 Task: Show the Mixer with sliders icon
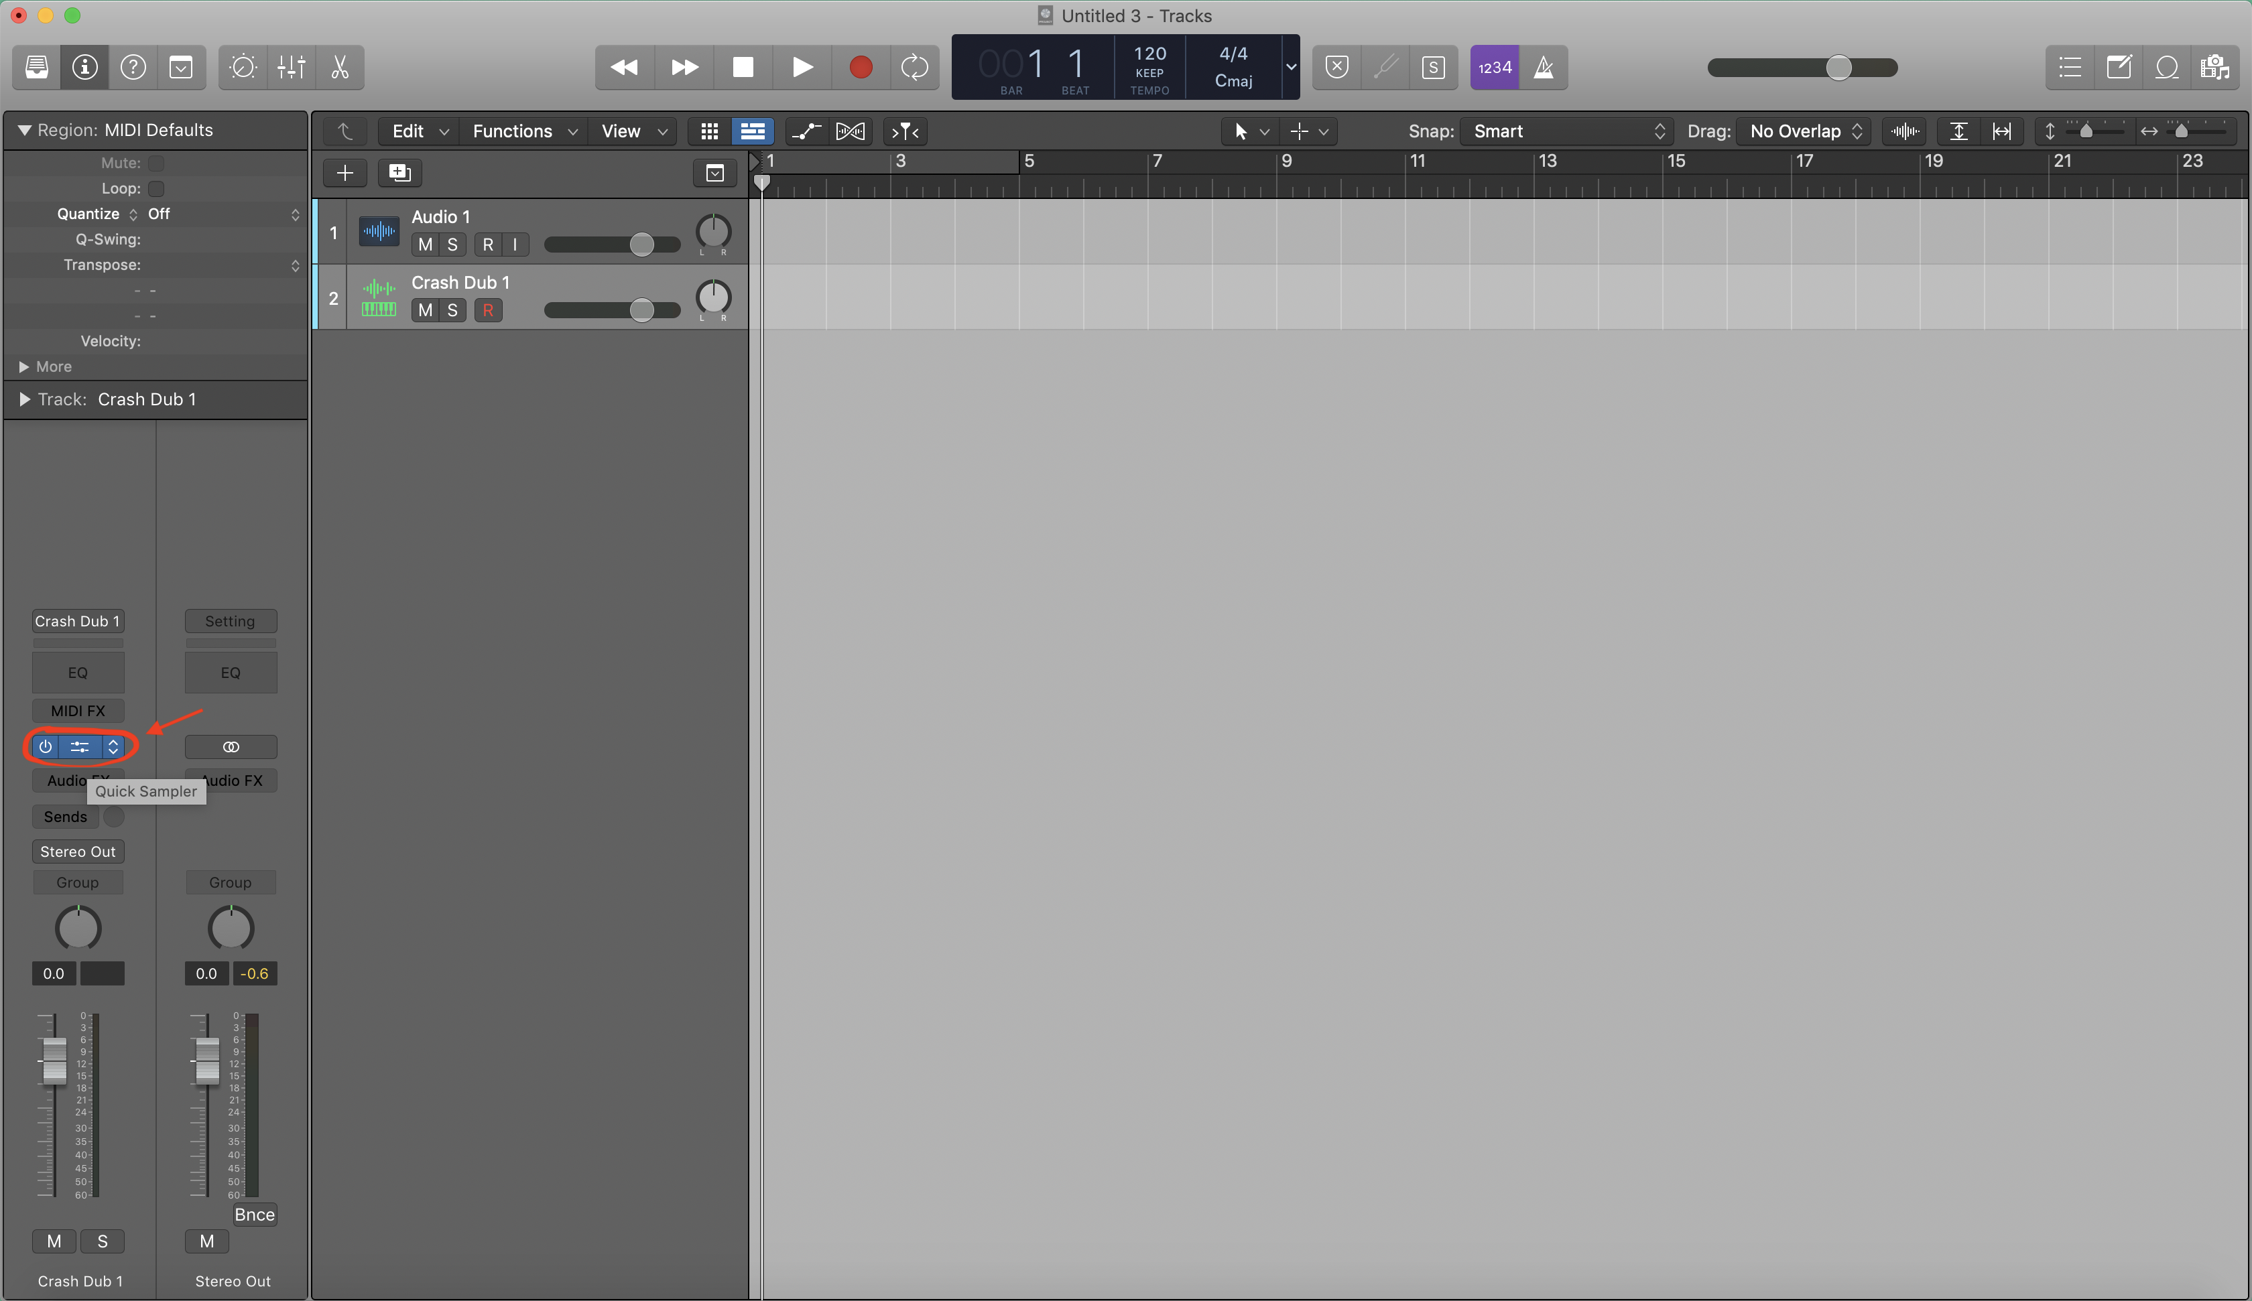click(292, 67)
